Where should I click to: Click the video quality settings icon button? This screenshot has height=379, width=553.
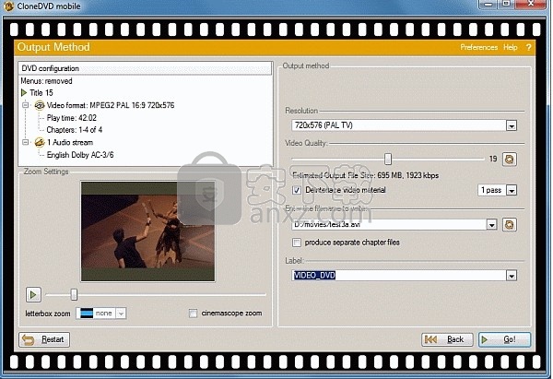(510, 160)
